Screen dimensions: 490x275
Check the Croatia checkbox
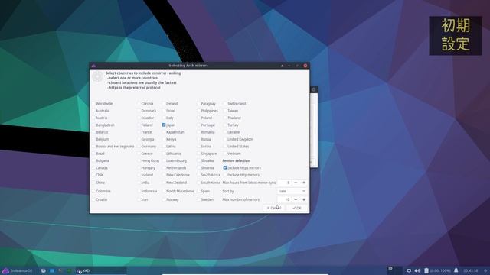[x=93, y=199]
